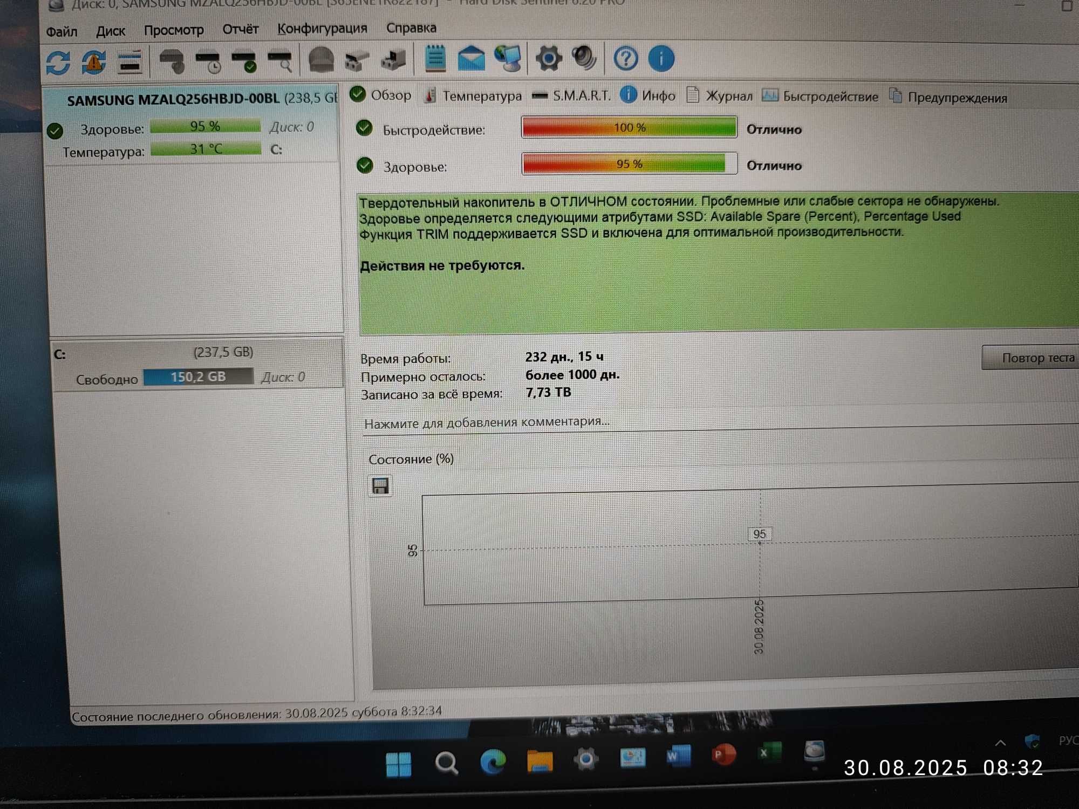The image size is (1079, 809).
Task: Open configuration via the gear toolbar icon
Action: point(549,58)
